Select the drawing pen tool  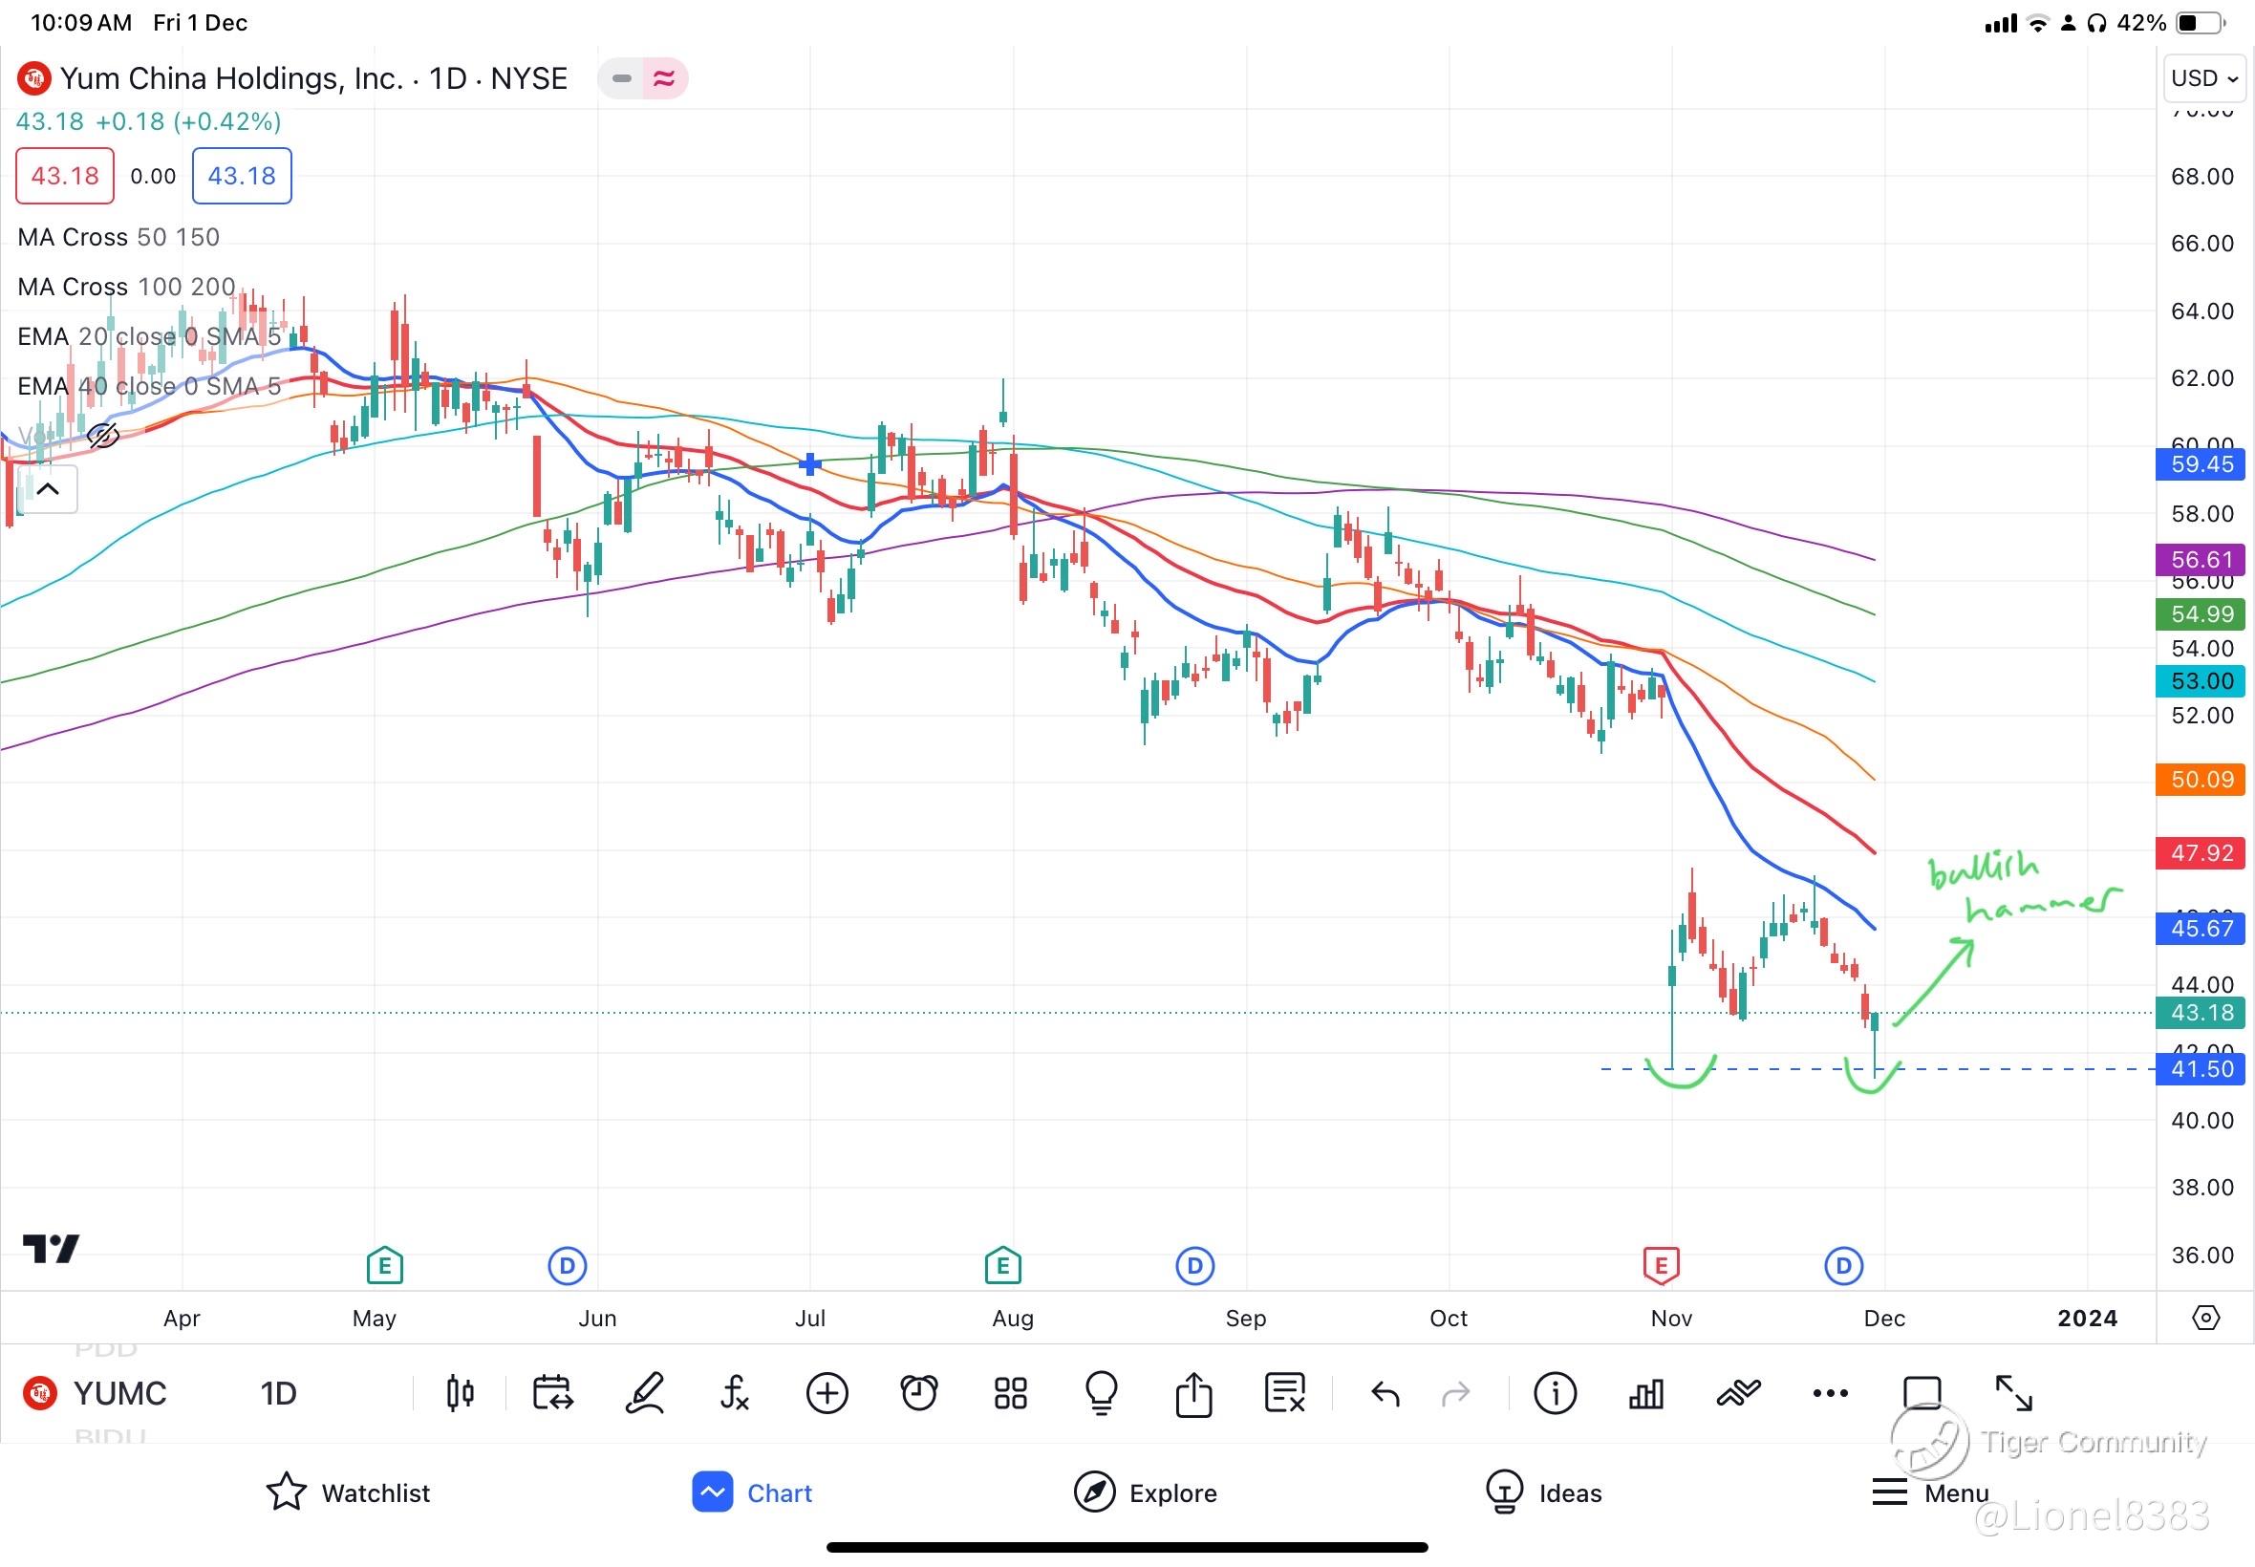(644, 1392)
